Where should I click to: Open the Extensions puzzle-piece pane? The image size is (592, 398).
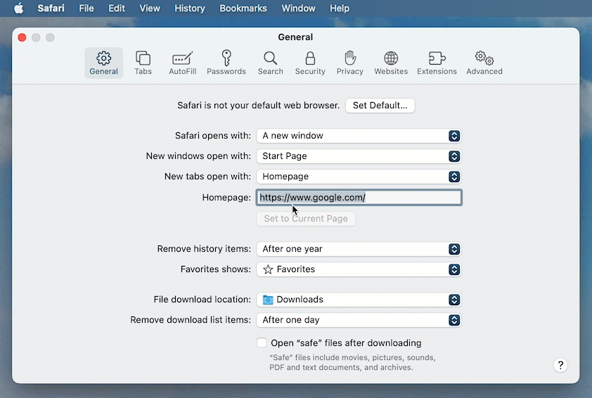coord(437,63)
